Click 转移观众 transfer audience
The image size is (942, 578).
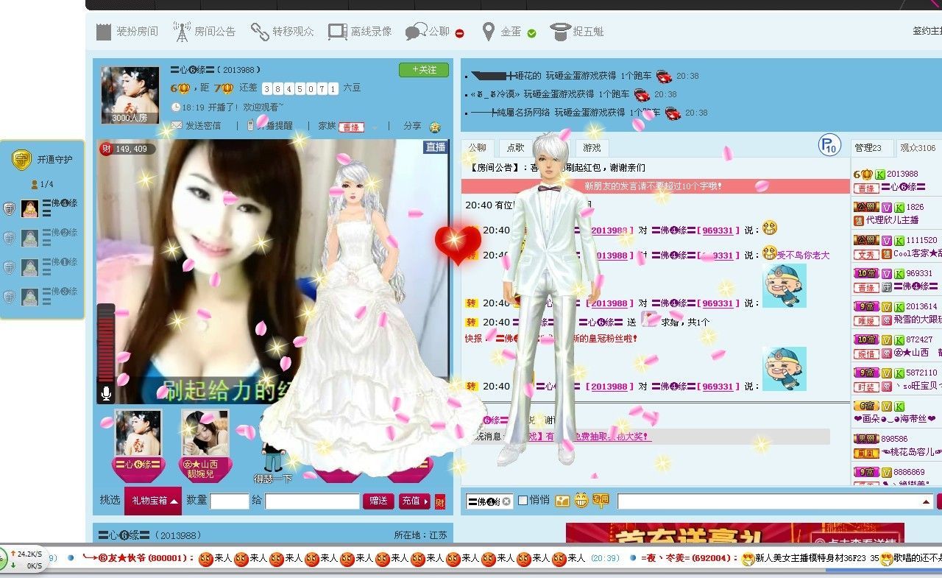click(282, 32)
